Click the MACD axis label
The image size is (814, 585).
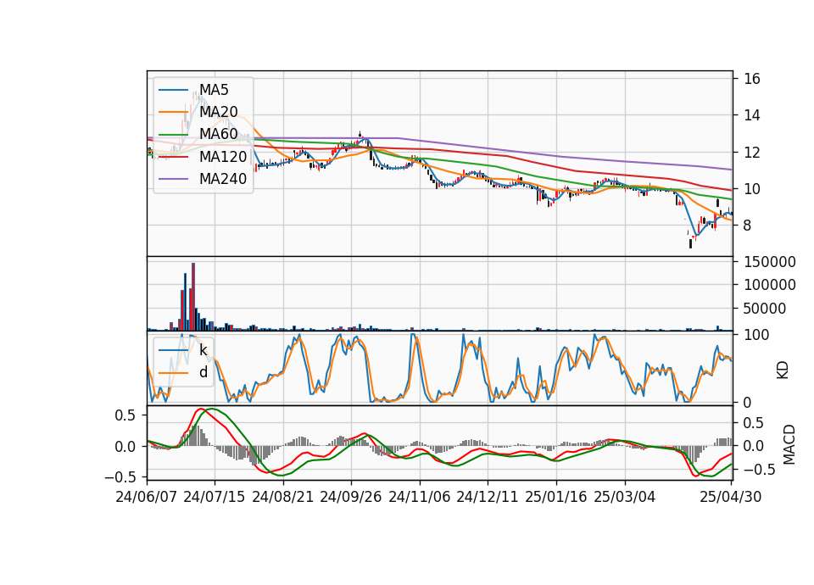pyautogui.click(x=789, y=444)
